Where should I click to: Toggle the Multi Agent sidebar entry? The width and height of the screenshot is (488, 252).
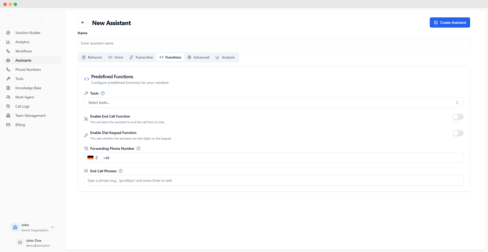tap(25, 97)
